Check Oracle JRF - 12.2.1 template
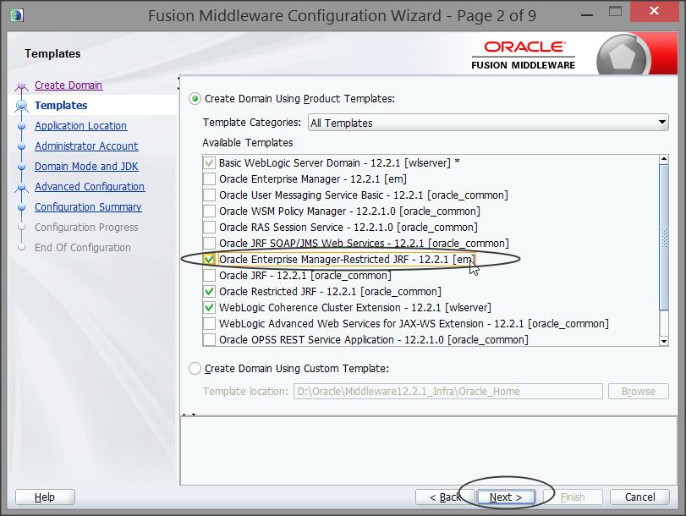 tap(210, 276)
